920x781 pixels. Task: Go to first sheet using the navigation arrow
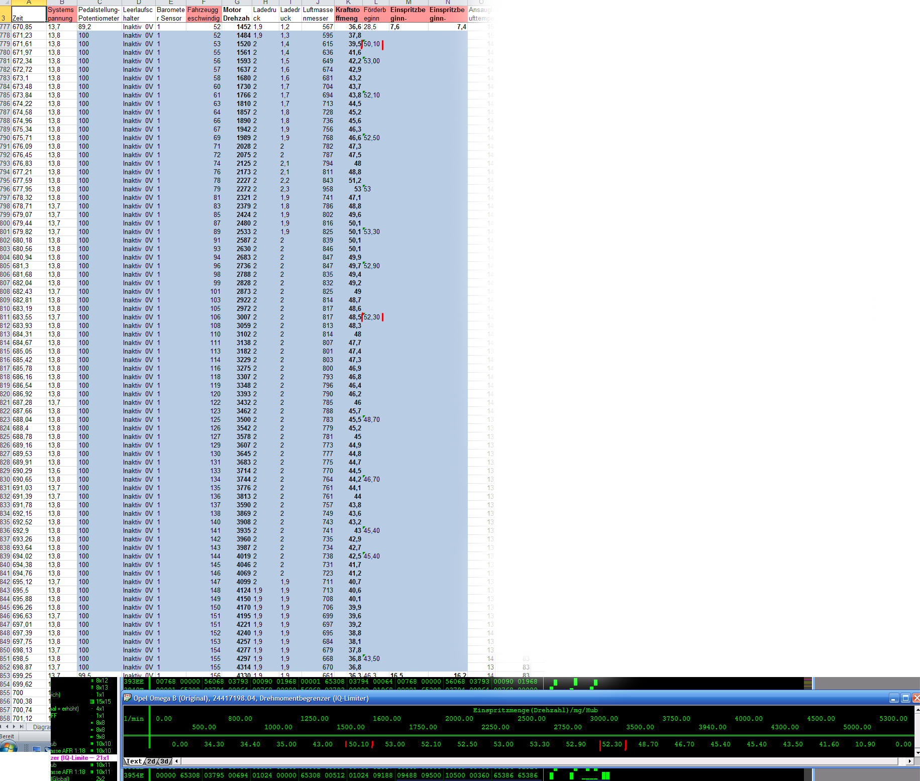(x=2, y=726)
